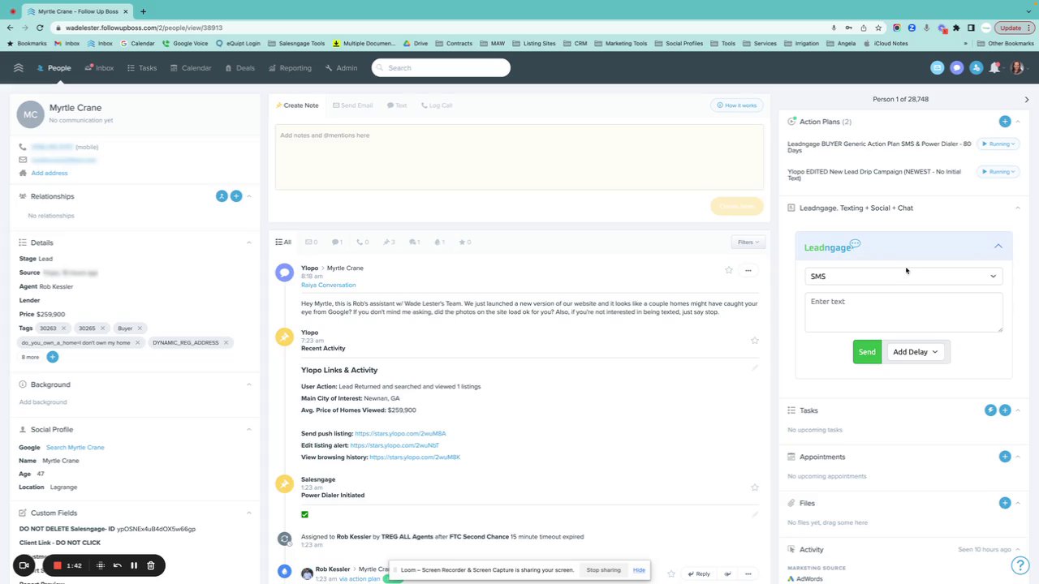Open Running status dropdown for Leadngage BUYER plan

click(998, 144)
